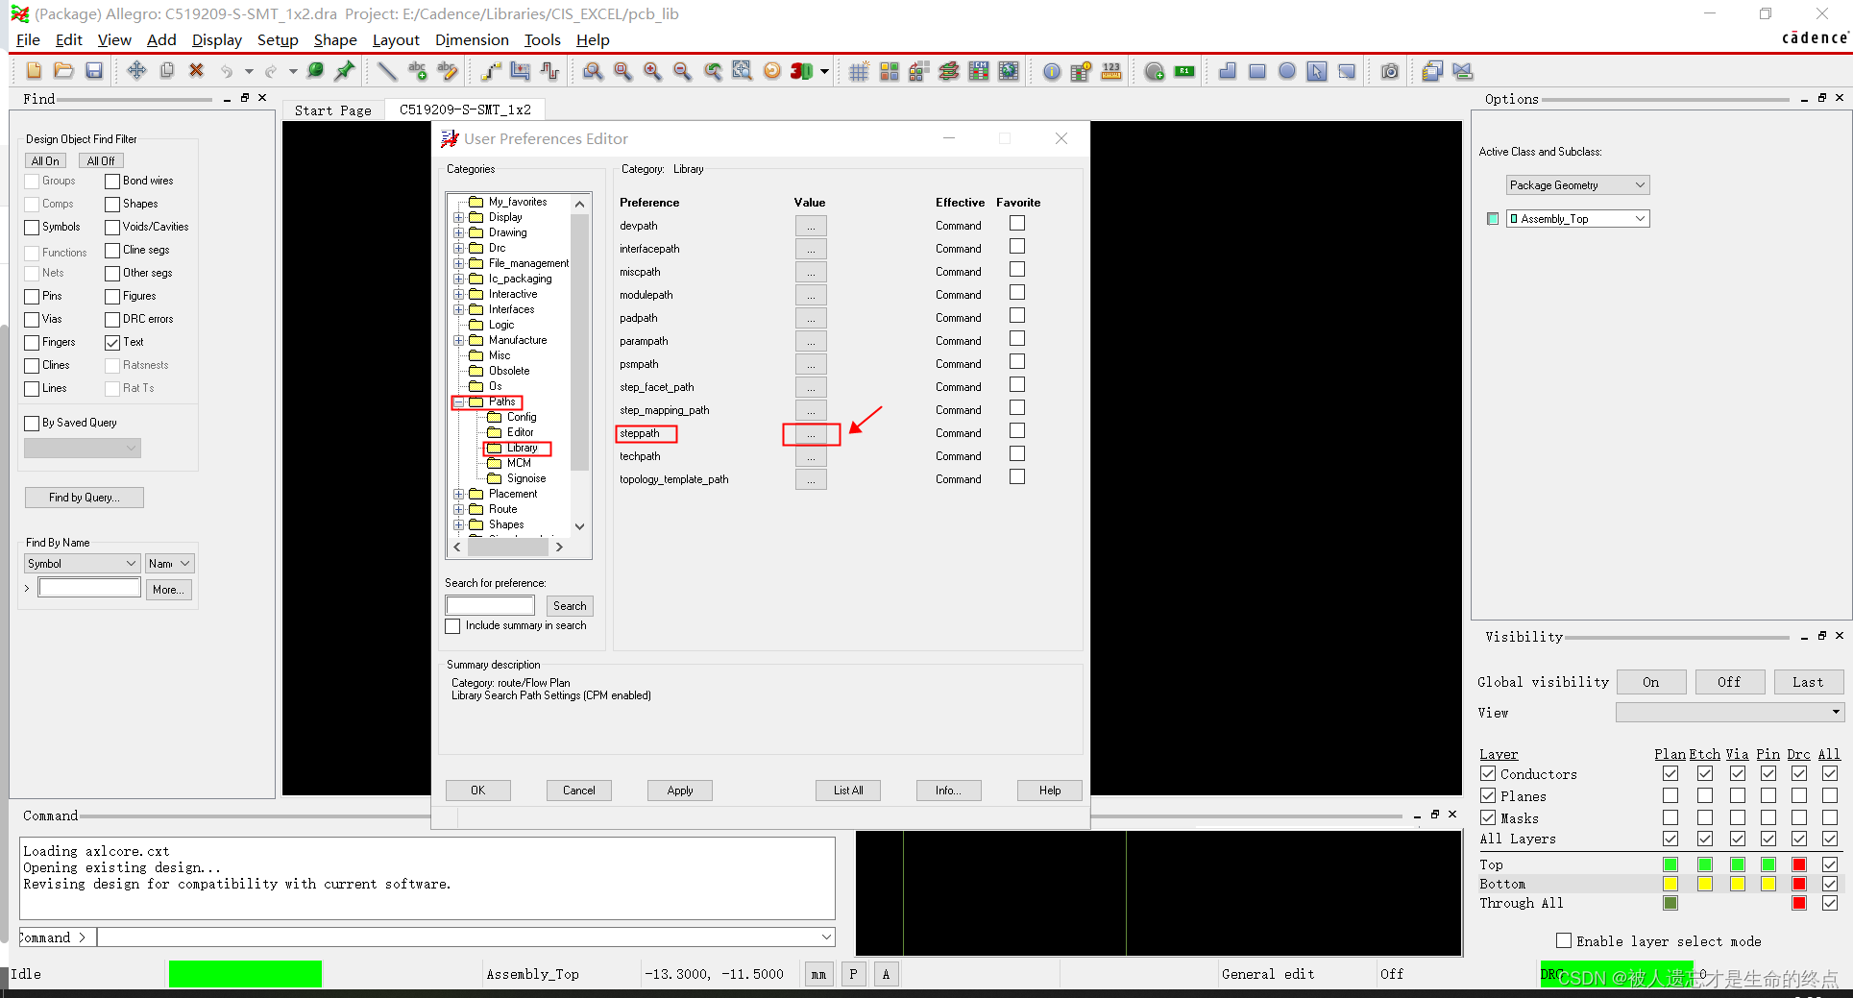Viewport: 1853px width, 998px height.
Task: Turn global visibility Off
Action: [x=1729, y=682]
